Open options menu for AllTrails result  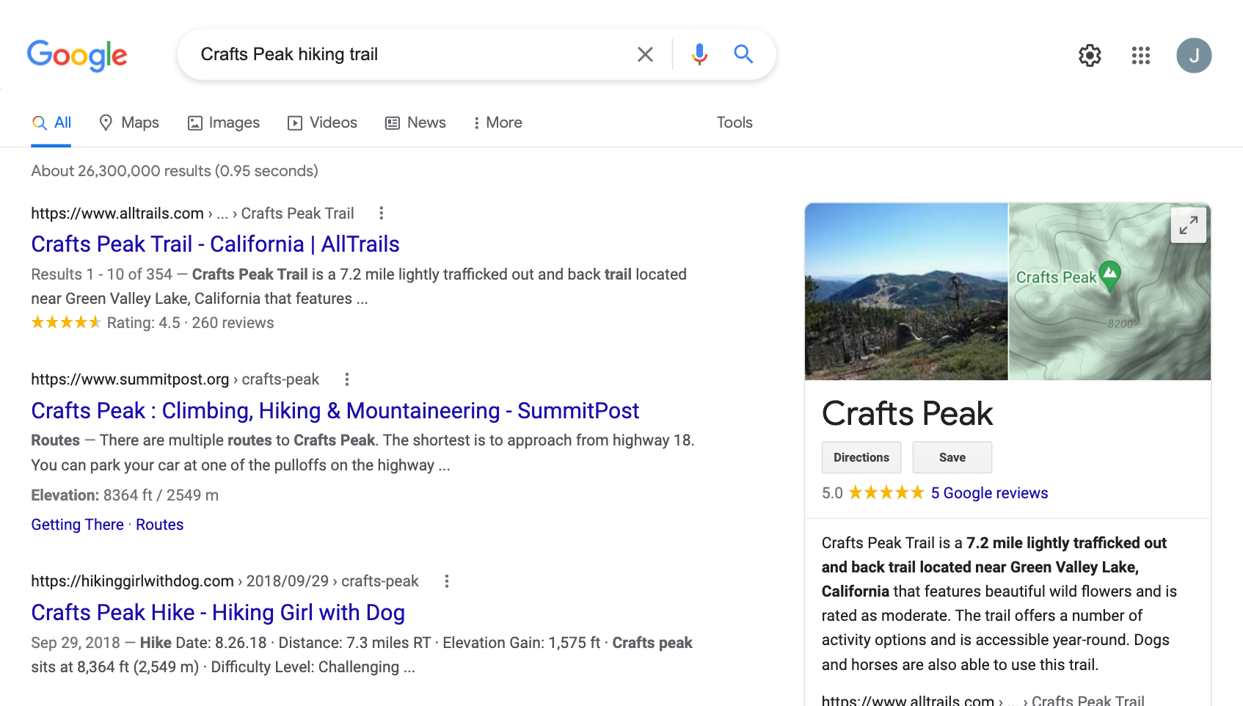[381, 213]
